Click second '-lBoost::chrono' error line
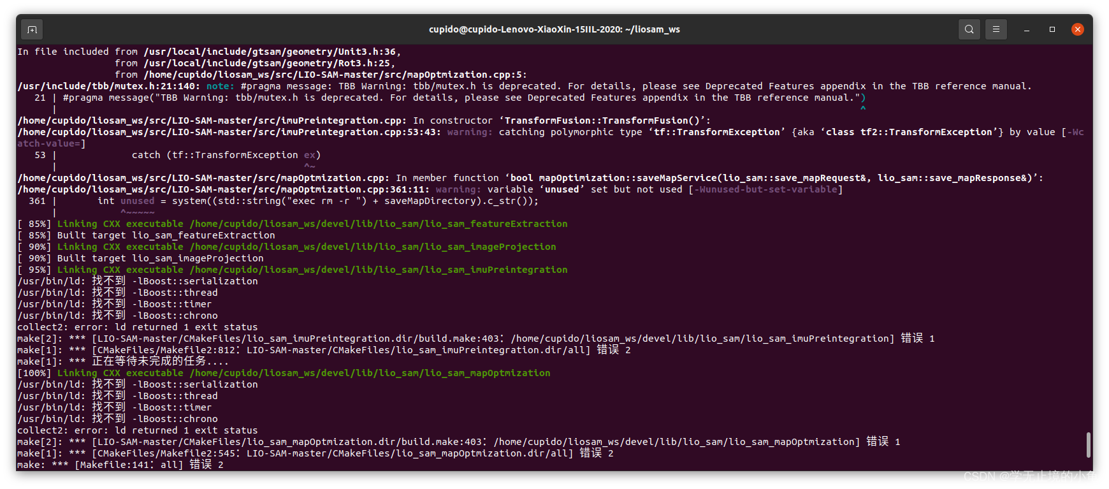1109x489 pixels. click(118, 419)
